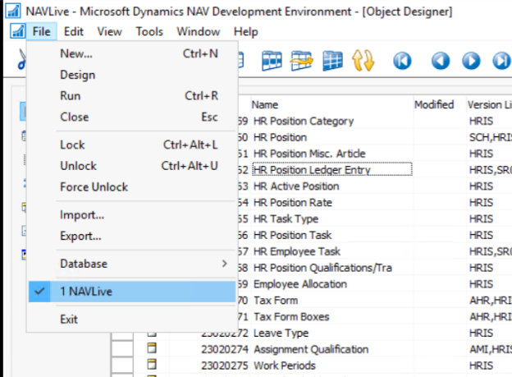This screenshot has height=377, width=512.
Task: Choose Exit in the File menu
Action: tap(132, 319)
